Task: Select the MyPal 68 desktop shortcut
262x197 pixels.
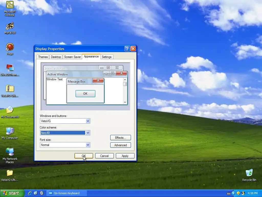Action: tap(10, 28)
